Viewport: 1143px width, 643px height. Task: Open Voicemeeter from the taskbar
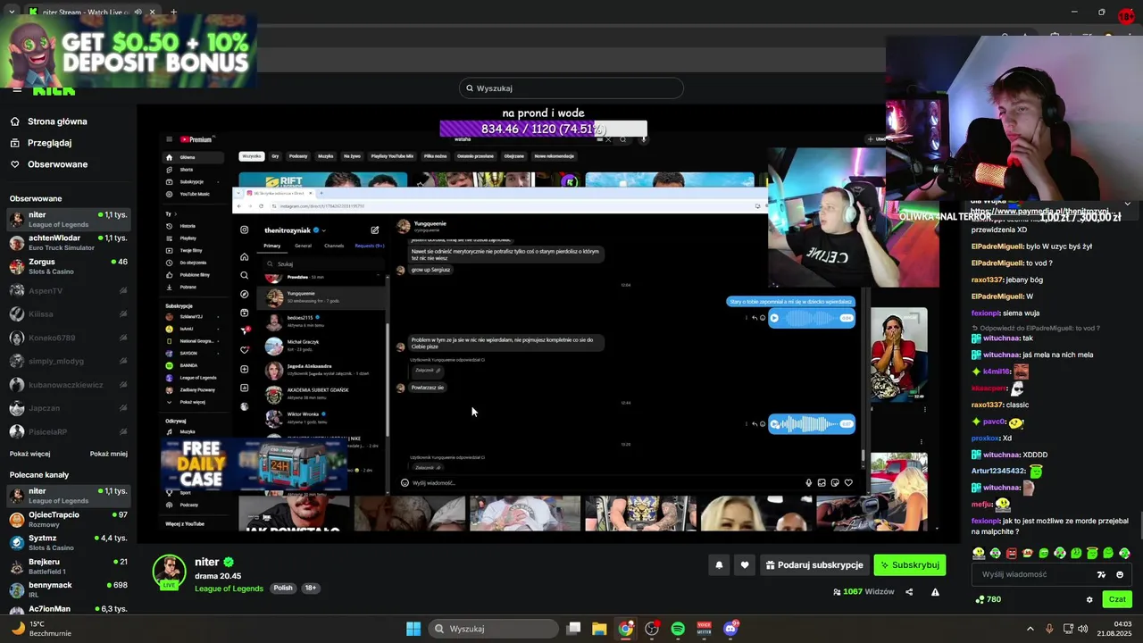[x=704, y=629]
